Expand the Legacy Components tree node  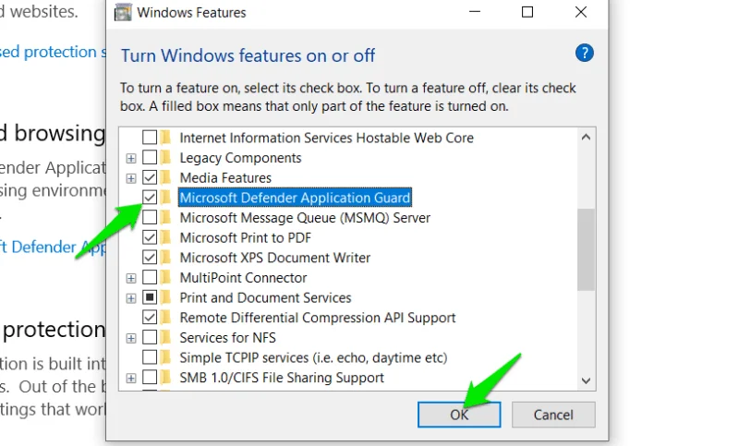coord(131,158)
